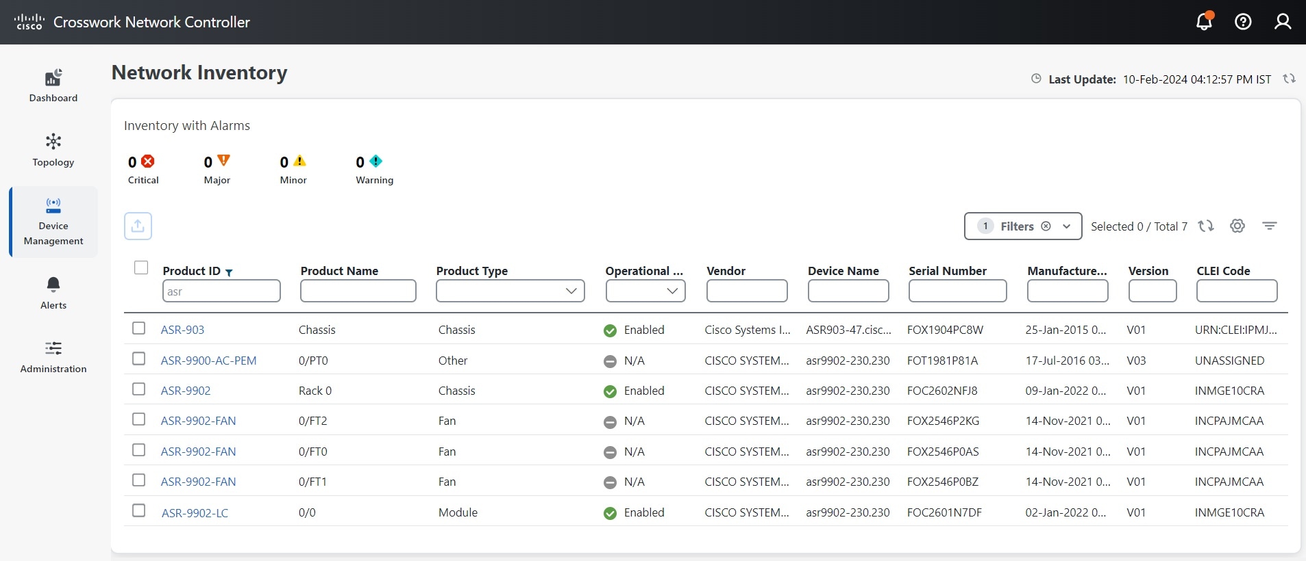The image size is (1306, 561).
Task: Select Device Management in sidebar
Action: point(53,222)
